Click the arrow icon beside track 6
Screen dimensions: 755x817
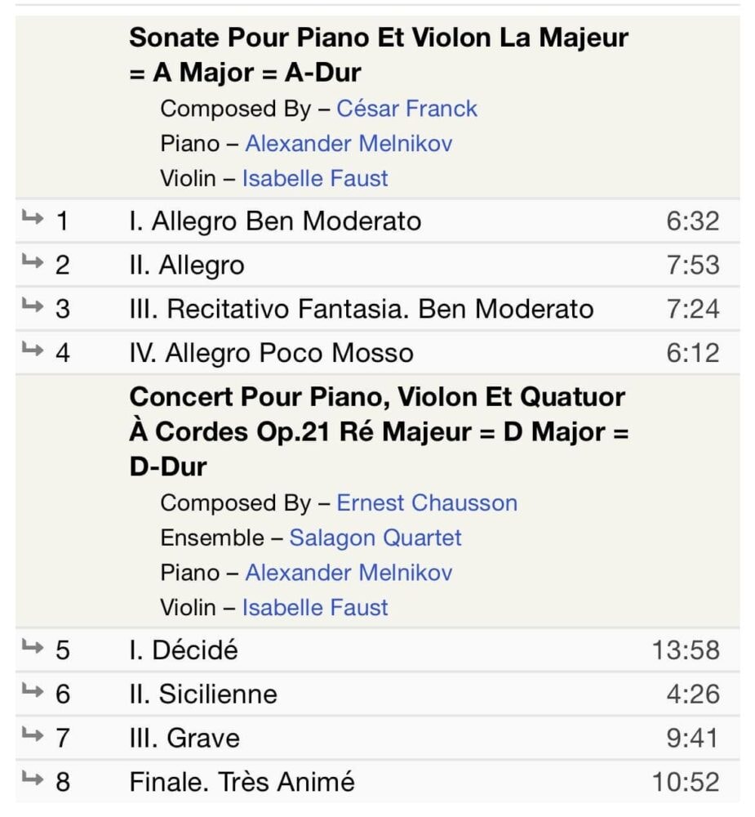(33, 690)
